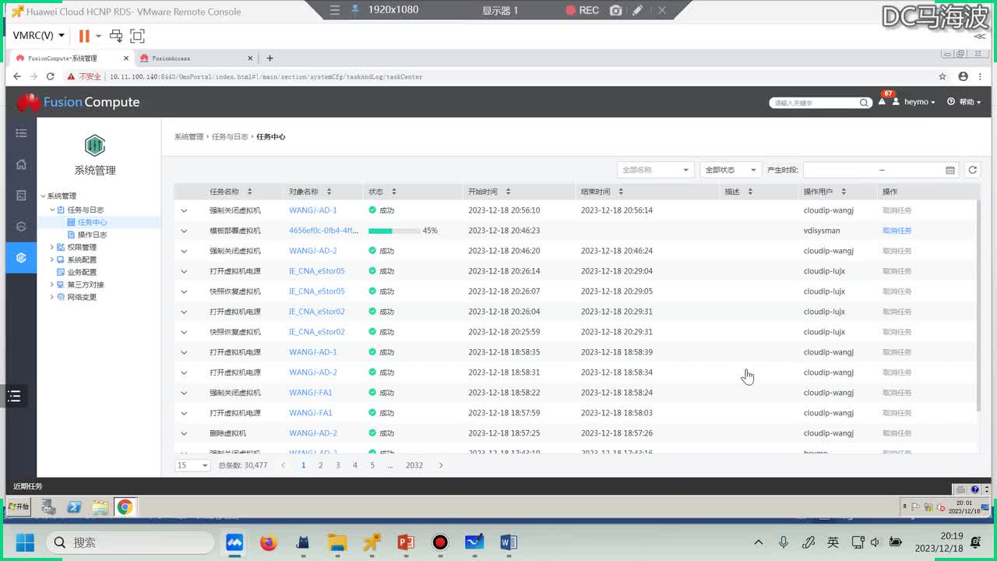Take a screenshot with the camera icon
The image size is (997, 561).
(616, 10)
